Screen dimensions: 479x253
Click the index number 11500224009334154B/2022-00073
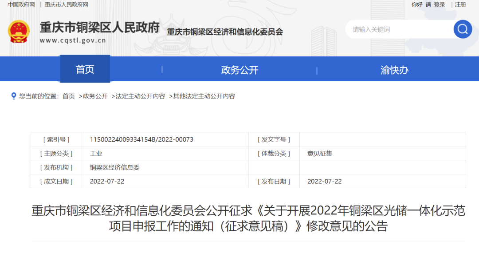tap(141, 139)
